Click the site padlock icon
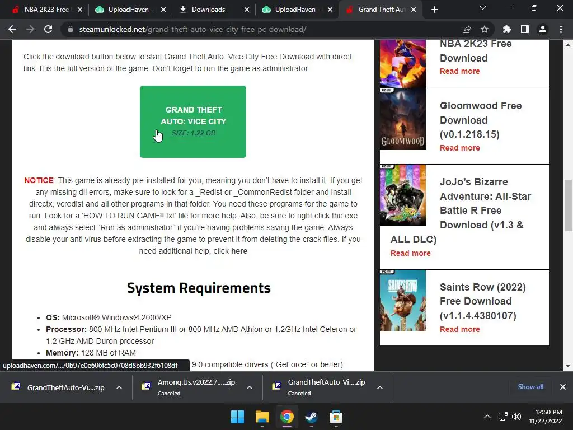Screen dimensions: 573x430 coord(70,29)
